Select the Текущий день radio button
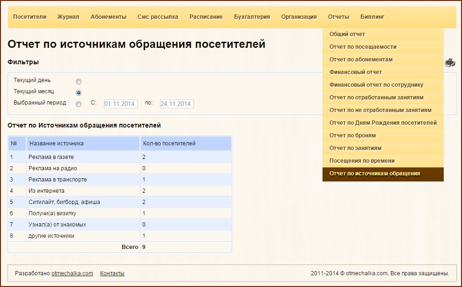 [79, 82]
